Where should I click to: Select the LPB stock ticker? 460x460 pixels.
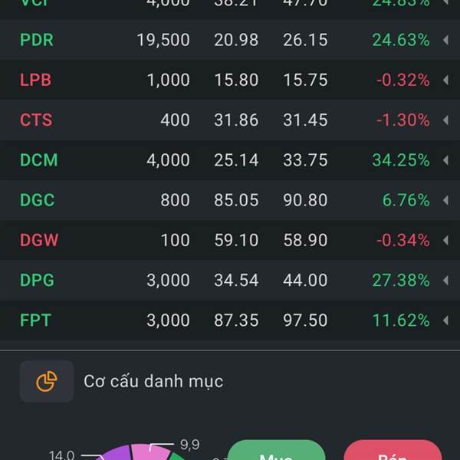35,80
